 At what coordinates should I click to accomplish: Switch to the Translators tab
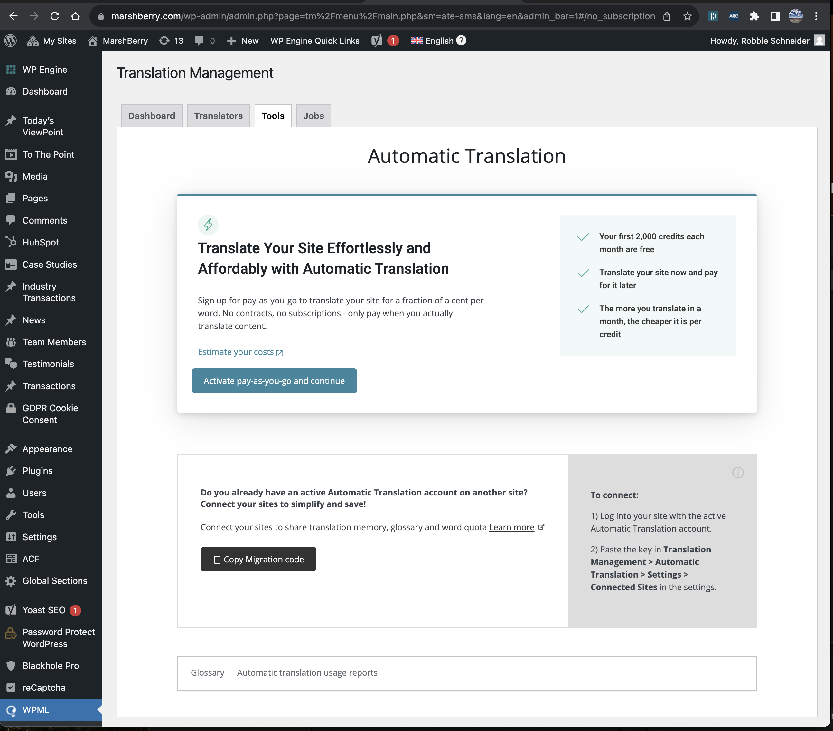[219, 116]
